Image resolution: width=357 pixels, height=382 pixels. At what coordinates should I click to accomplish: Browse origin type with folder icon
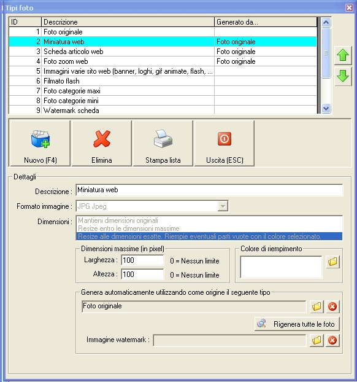pos(317,306)
